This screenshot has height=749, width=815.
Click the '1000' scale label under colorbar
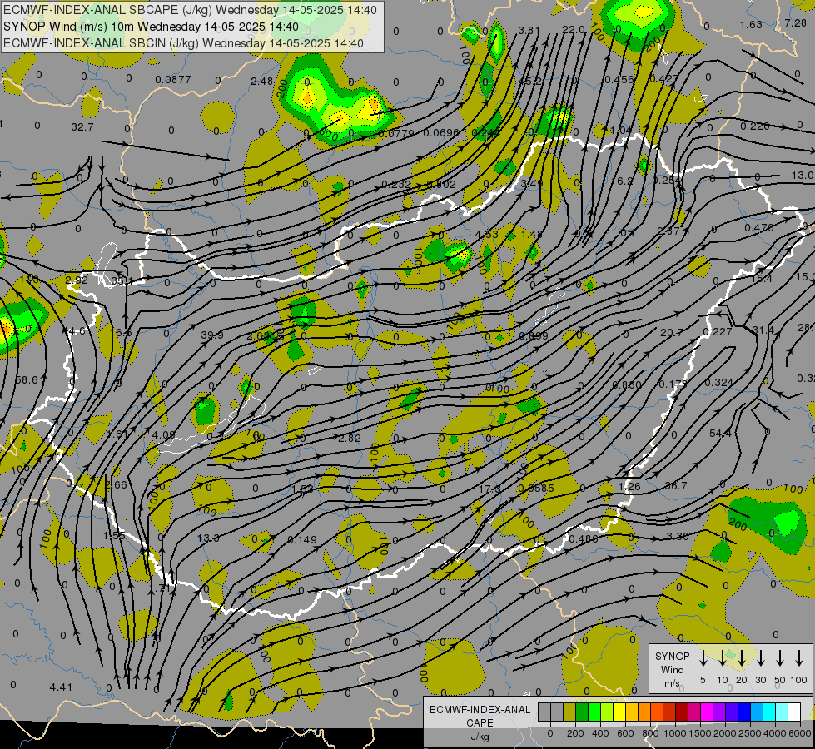675,733
